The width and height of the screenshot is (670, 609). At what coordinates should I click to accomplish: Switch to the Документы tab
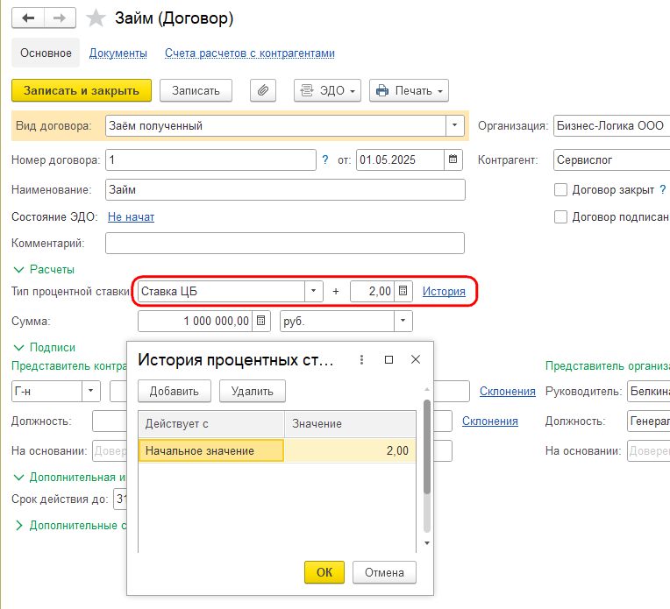[118, 53]
